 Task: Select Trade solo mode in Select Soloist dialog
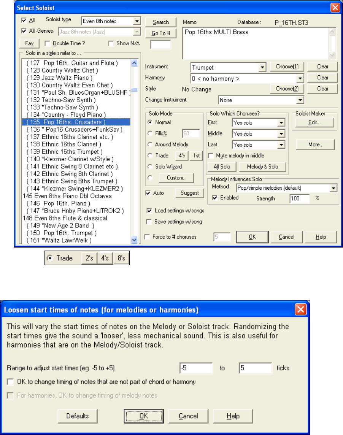point(150,156)
